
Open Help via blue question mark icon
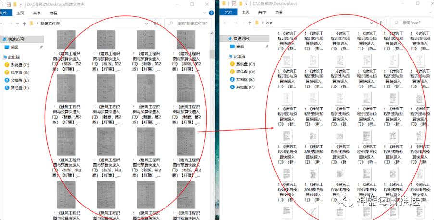click(x=211, y=13)
